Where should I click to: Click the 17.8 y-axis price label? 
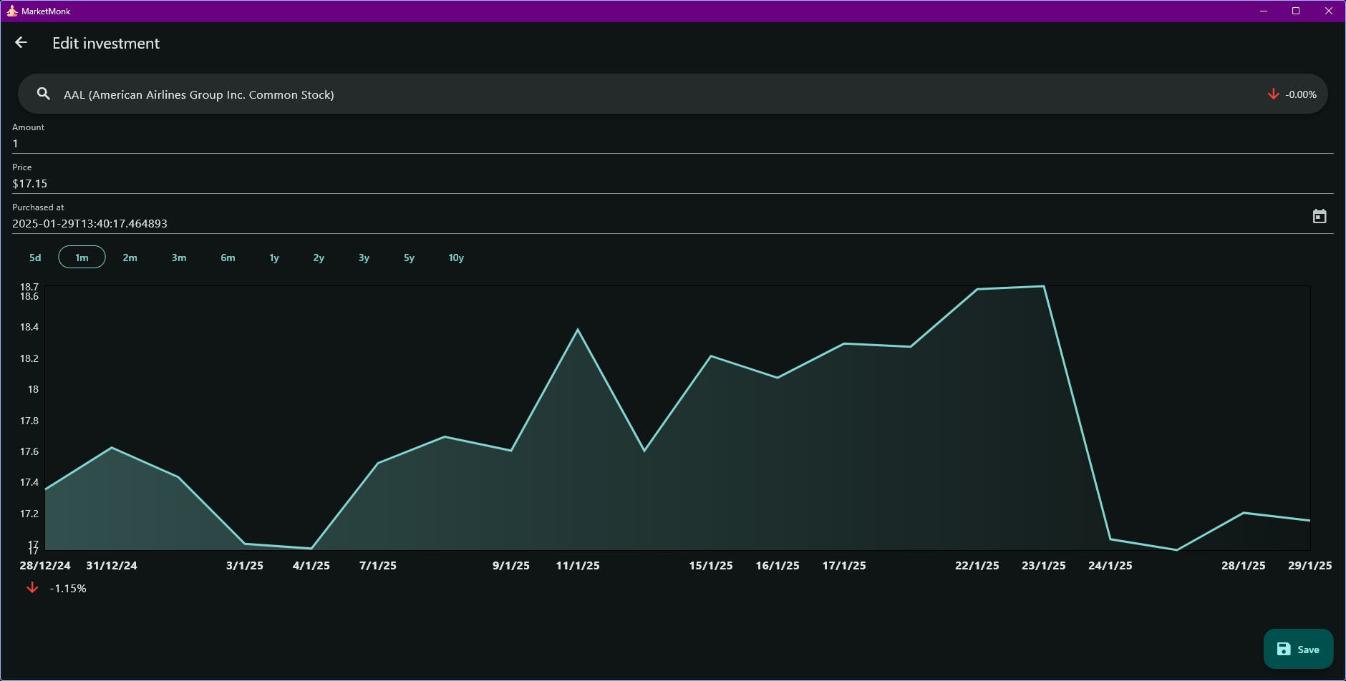click(x=29, y=421)
